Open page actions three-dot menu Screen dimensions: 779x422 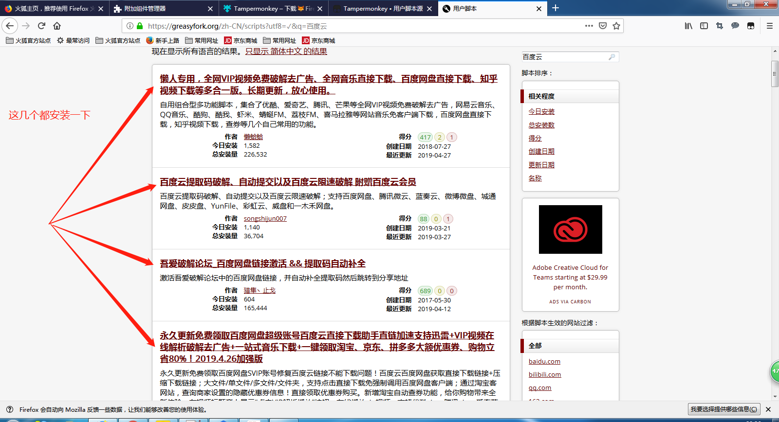589,26
